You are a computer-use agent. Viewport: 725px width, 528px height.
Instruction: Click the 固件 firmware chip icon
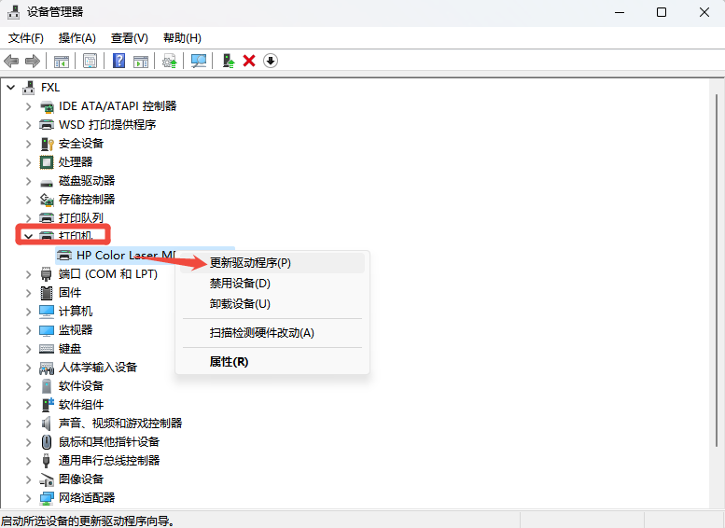tap(47, 293)
